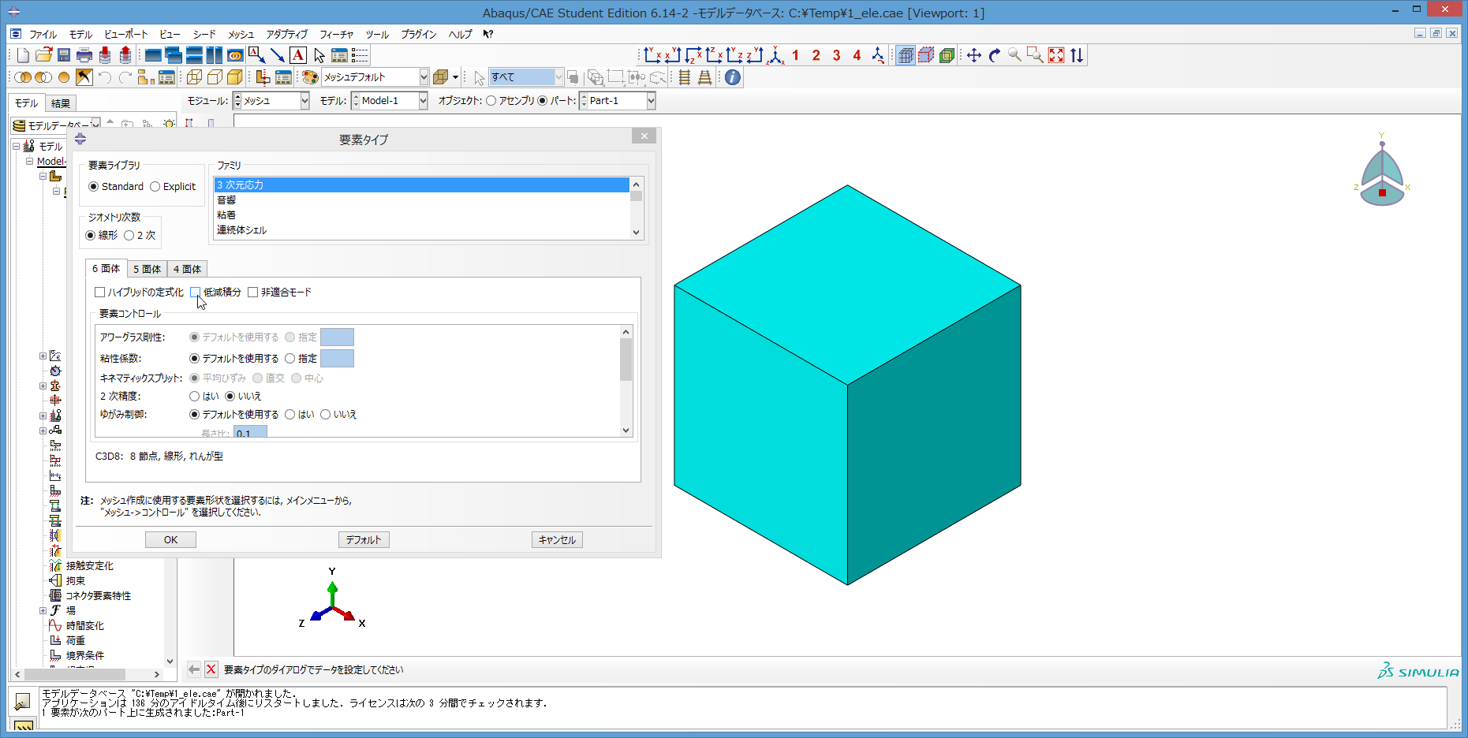Open the プラグイン menu

418,34
